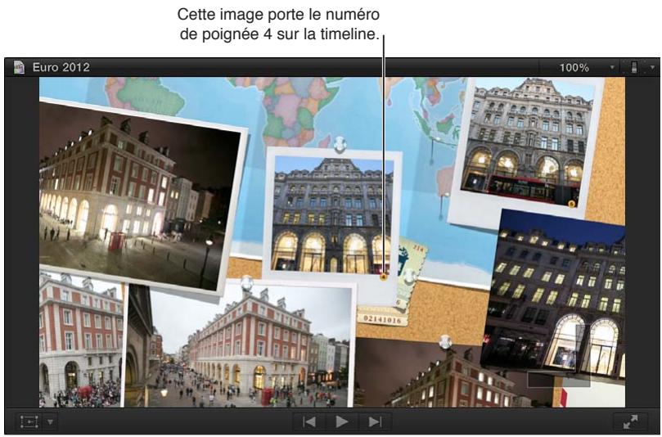662x437 pixels.
Task: Toggle the viewer display switch icon
Action: (633, 67)
